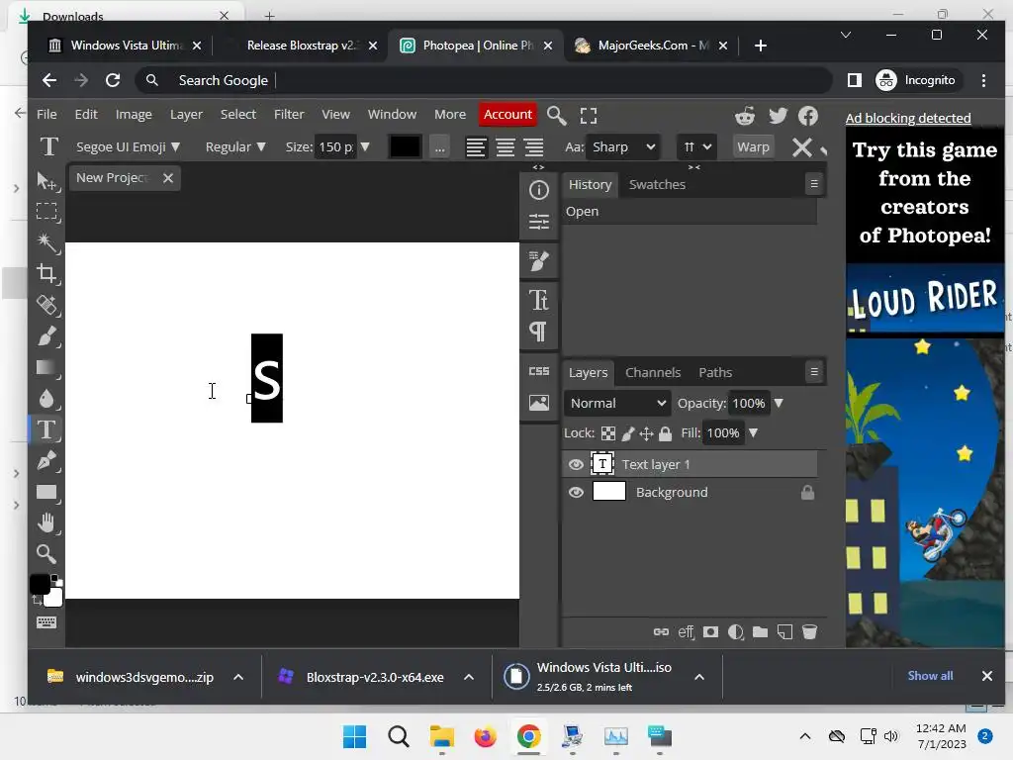Hide Text layer 1 via eye icon

click(576, 465)
